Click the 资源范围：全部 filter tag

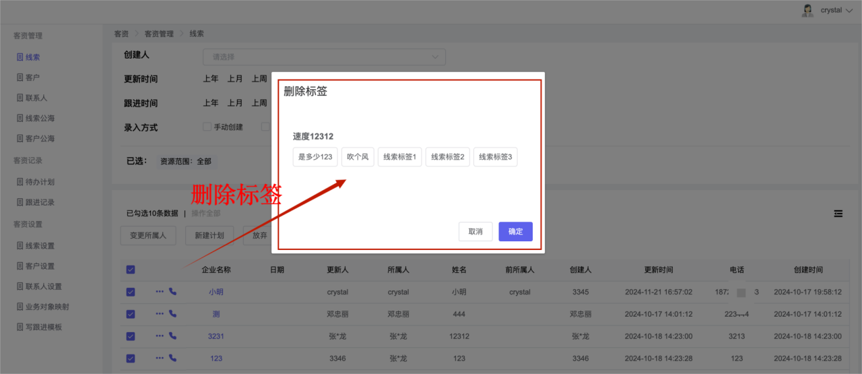tap(186, 162)
